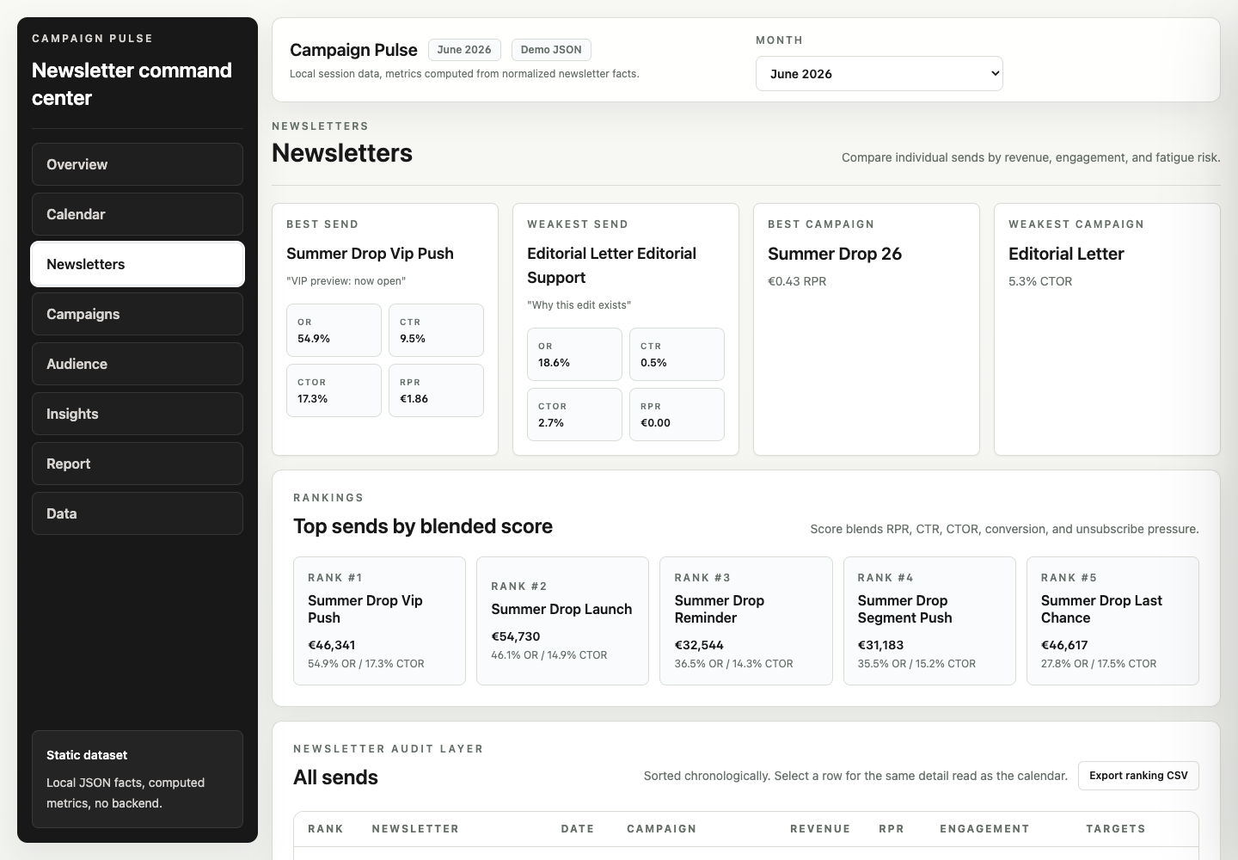Select Rank #3 Summer Drop Reminder card
1238x860 pixels.
746,621
